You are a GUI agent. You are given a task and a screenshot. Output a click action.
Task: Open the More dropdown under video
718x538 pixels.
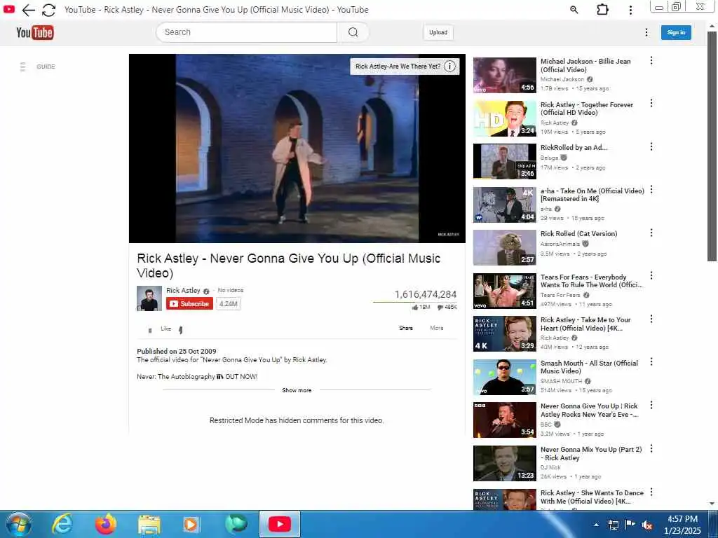click(436, 328)
